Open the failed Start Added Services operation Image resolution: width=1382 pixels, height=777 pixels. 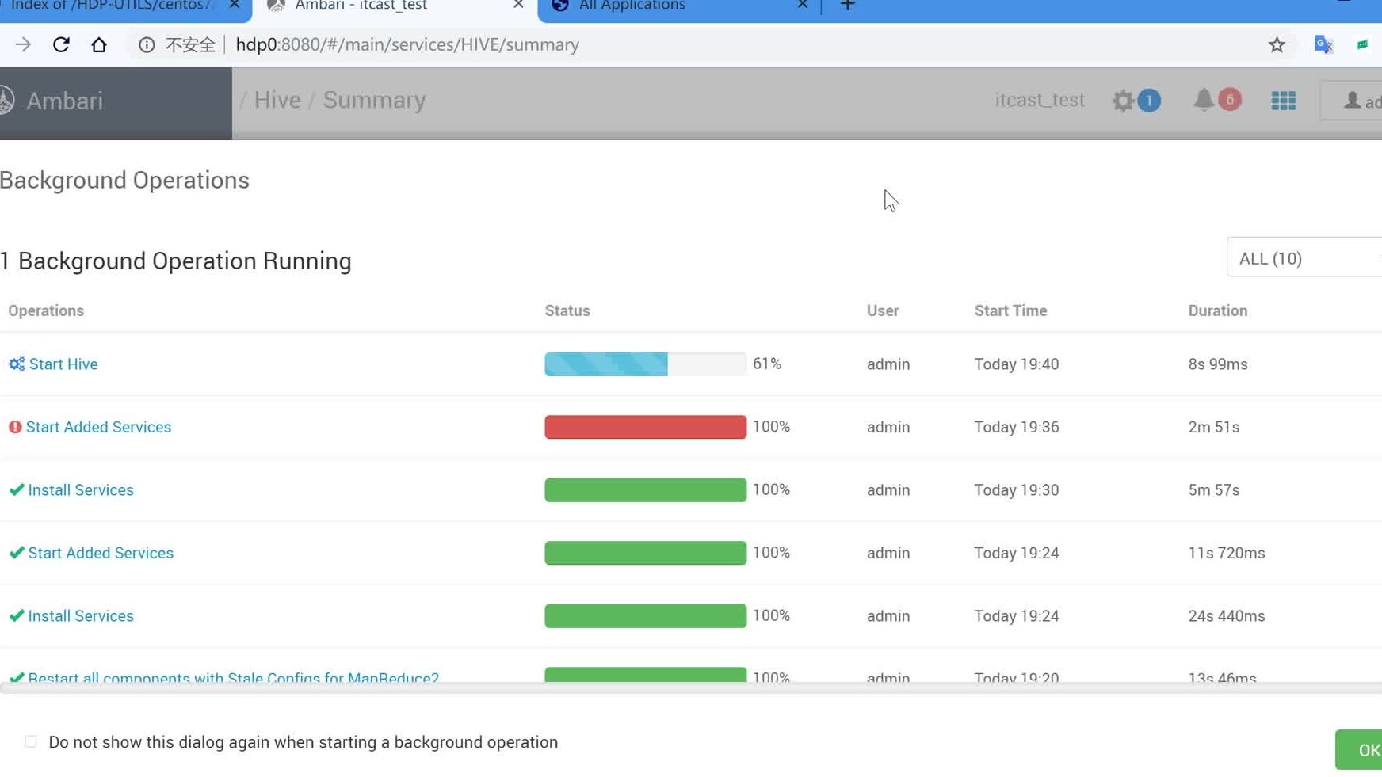[x=98, y=427]
